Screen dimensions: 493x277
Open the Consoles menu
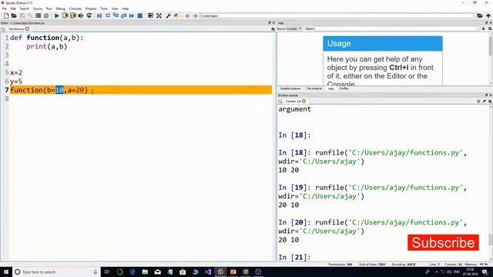[75, 8]
